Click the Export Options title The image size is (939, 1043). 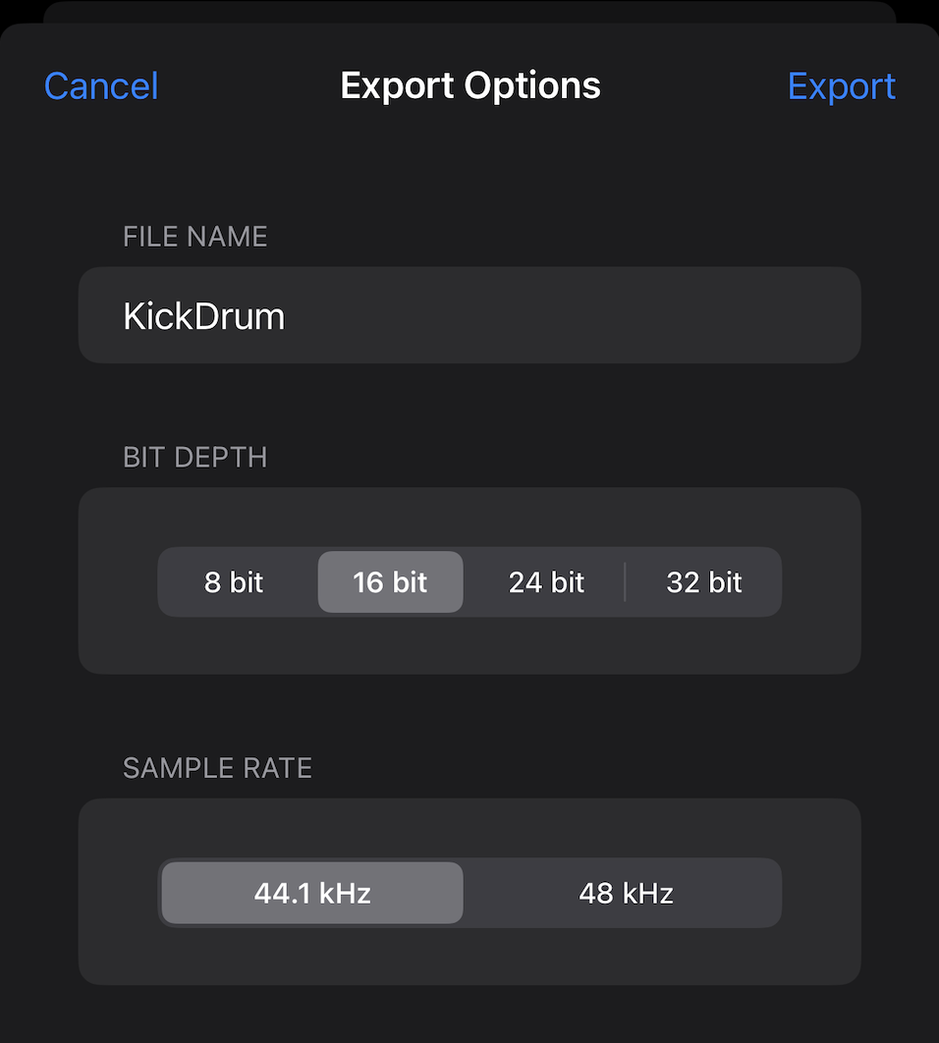click(x=469, y=86)
